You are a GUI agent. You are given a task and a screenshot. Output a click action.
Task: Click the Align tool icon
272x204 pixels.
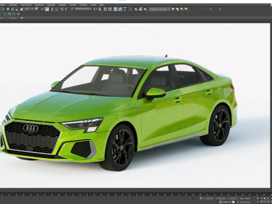100,9
